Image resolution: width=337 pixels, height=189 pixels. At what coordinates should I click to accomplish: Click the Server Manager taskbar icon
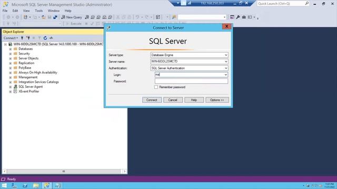tap(14, 185)
